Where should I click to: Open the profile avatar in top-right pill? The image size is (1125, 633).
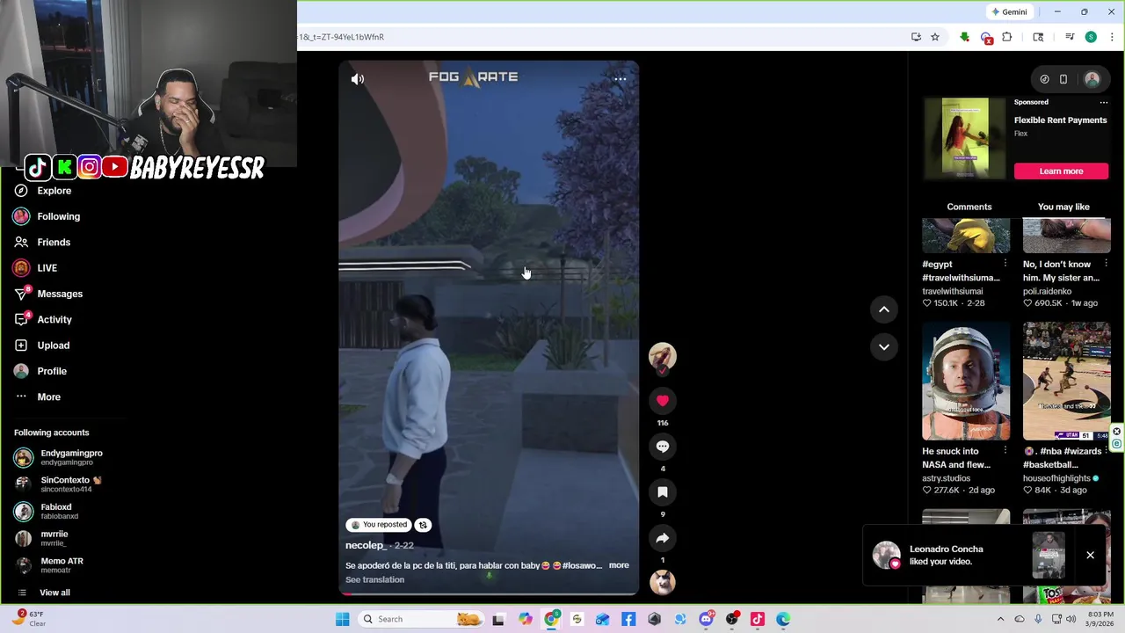pyautogui.click(x=1092, y=79)
